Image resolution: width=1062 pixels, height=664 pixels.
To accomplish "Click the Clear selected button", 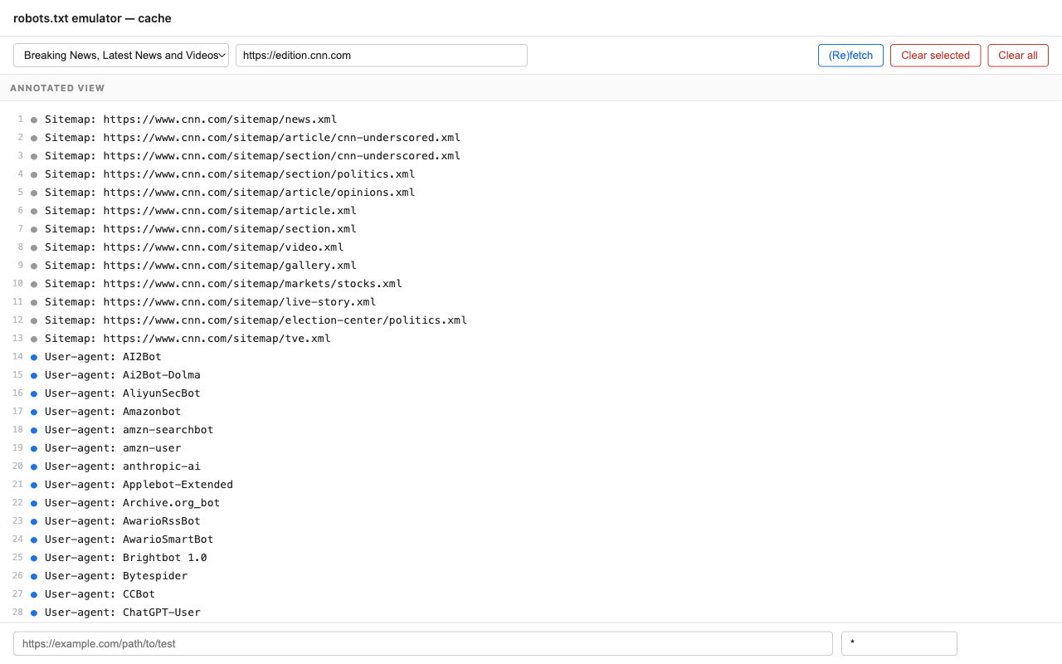I will (x=935, y=56).
